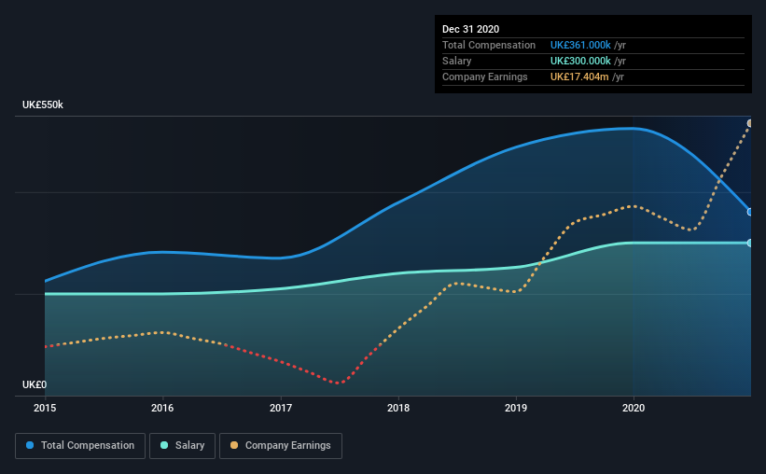This screenshot has width=766, height=474.
Task: Click the Company Earnings label in tooltip
Action: coord(484,77)
